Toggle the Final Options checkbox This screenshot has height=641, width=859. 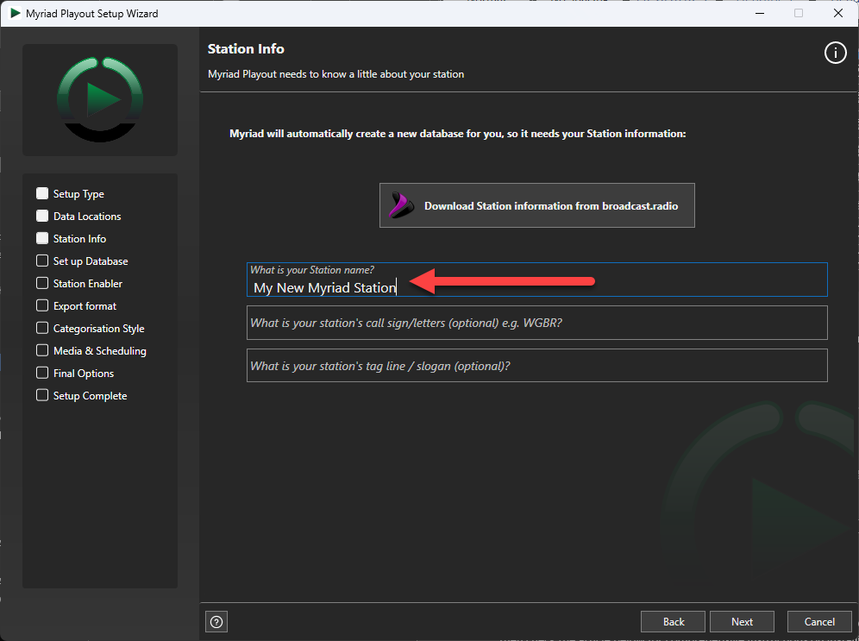click(42, 373)
